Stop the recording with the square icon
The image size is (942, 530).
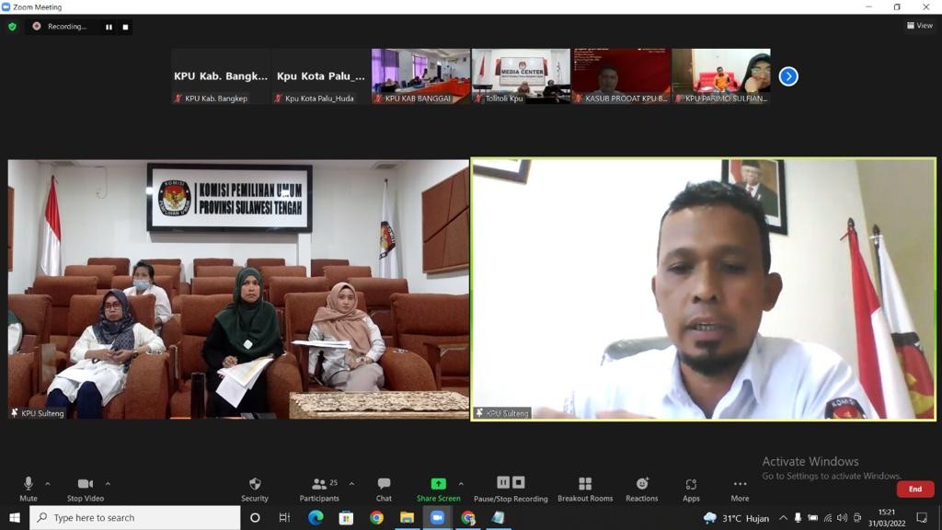click(125, 27)
